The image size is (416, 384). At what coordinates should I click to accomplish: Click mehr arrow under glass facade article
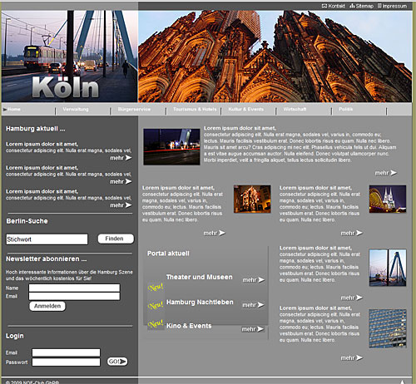pyautogui.click(x=352, y=358)
